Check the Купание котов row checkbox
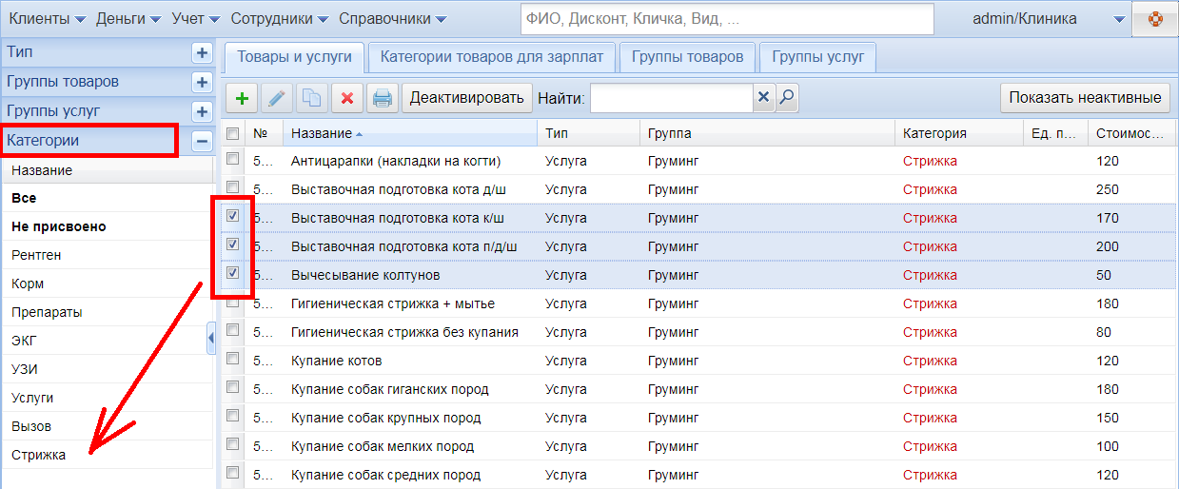The image size is (1179, 489). [x=233, y=360]
